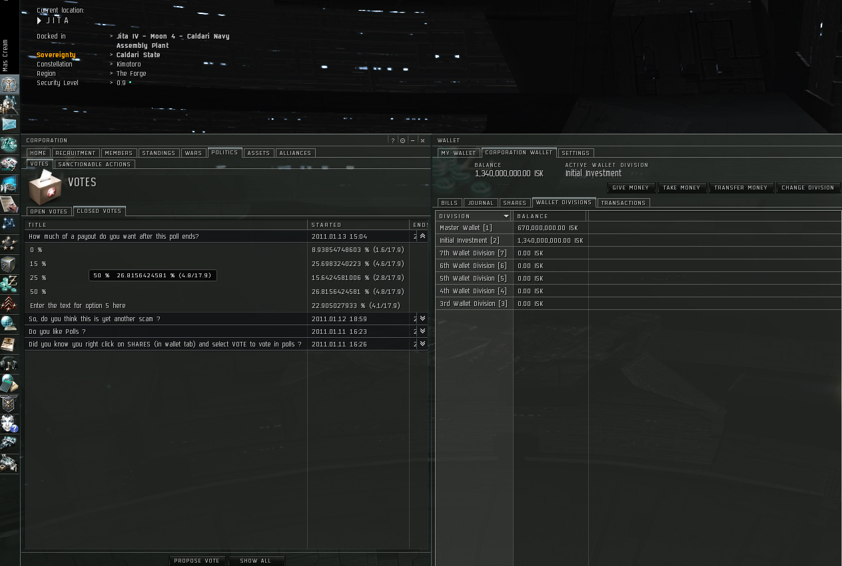Open the Ship Hangar icon in sidebar
842x566 pixels.
tap(9, 444)
